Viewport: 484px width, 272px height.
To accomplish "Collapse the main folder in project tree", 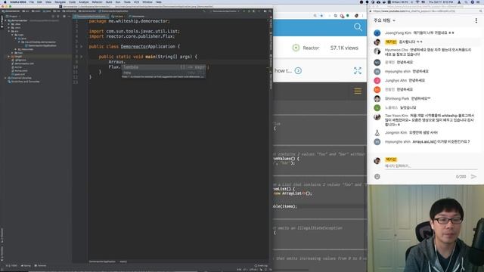I will point(12,35).
